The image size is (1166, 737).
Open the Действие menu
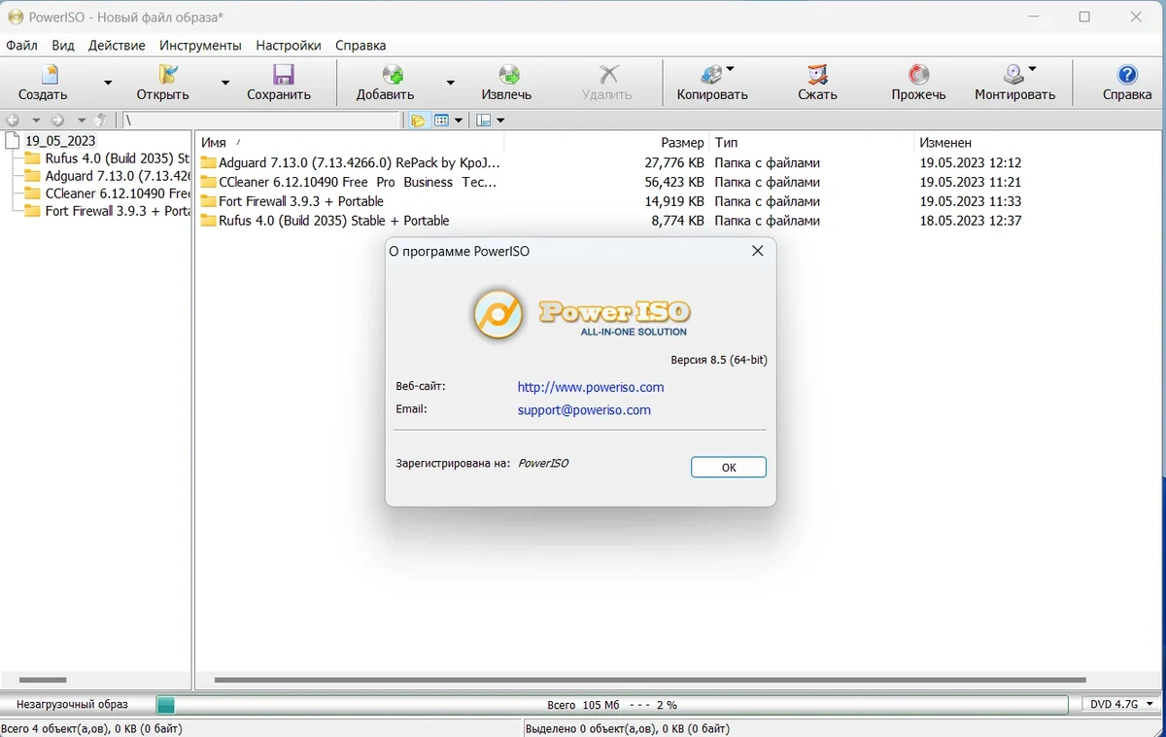pos(117,46)
